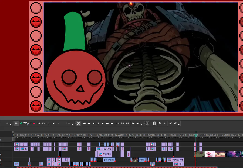The height and width of the screenshot is (168, 243).
Task: Expand the overflow arrow at the toolbar's right end
Action: point(179,124)
